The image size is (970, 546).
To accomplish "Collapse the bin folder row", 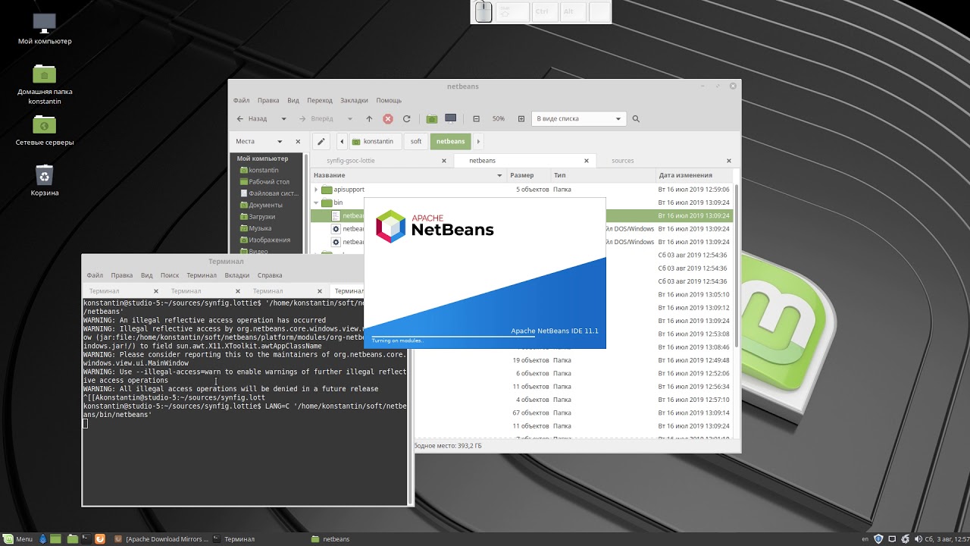I will [x=316, y=202].
